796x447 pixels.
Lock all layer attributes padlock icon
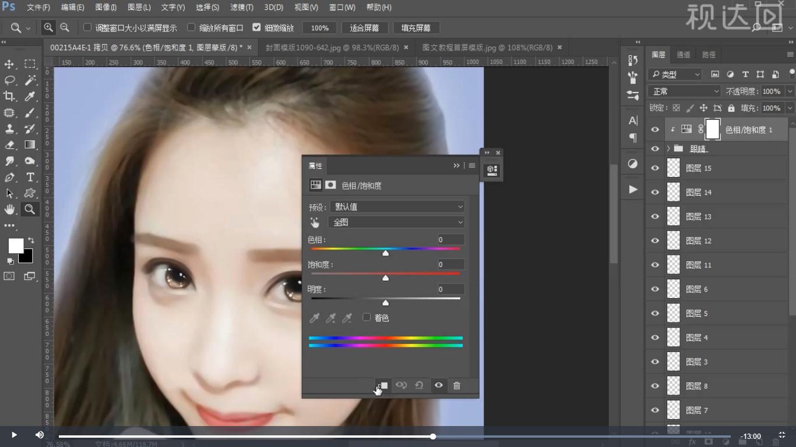(x=731, y=108)
